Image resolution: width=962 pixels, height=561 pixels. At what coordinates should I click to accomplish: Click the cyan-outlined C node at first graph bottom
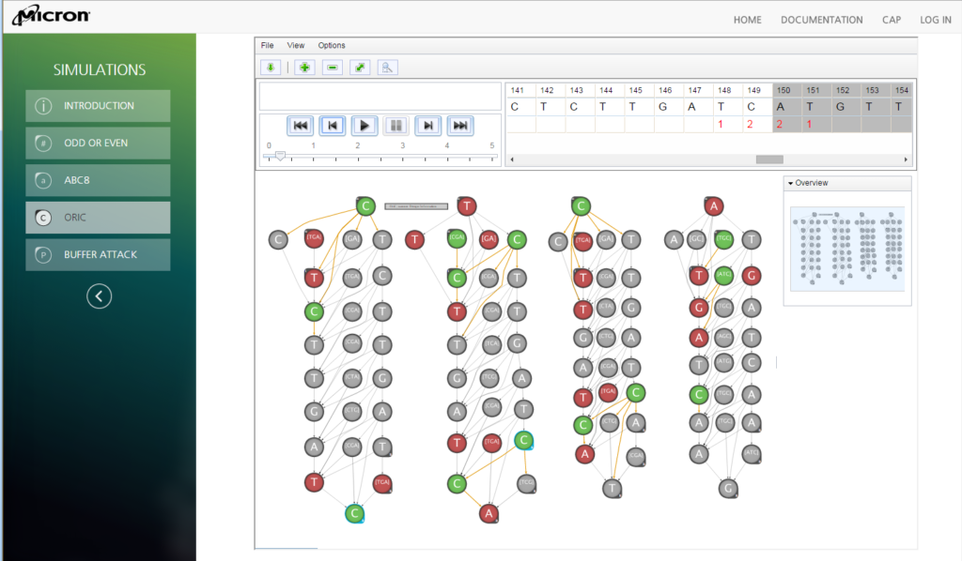354,513
